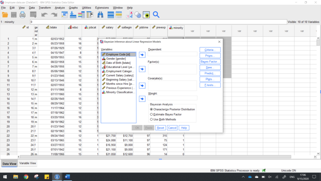
Task: Open the magnifier search icon
Action: point(156,15)
